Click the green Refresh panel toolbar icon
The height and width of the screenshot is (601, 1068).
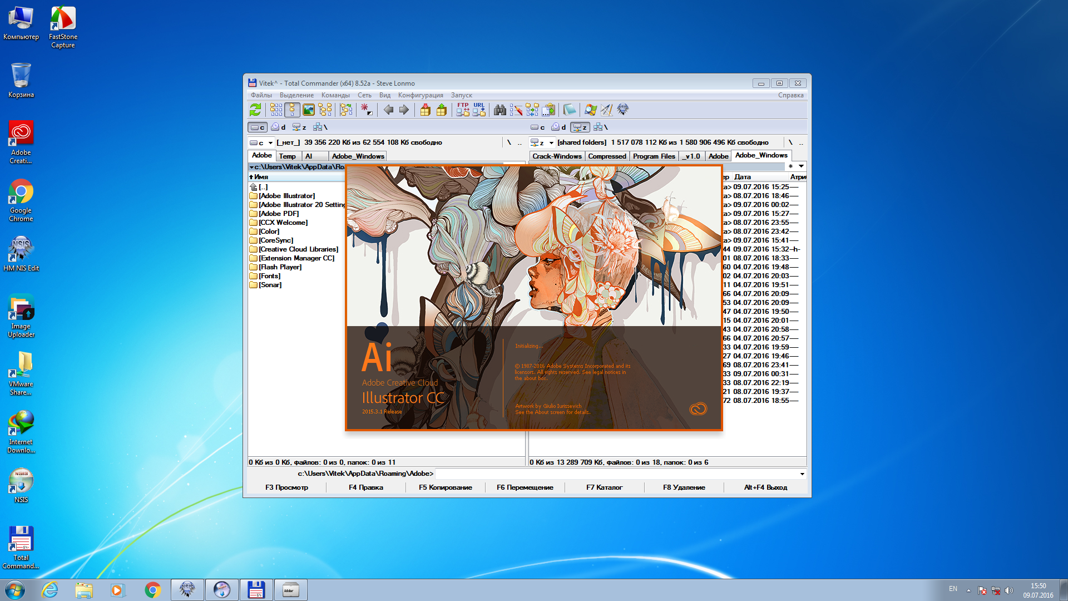[x=255, y=110]
